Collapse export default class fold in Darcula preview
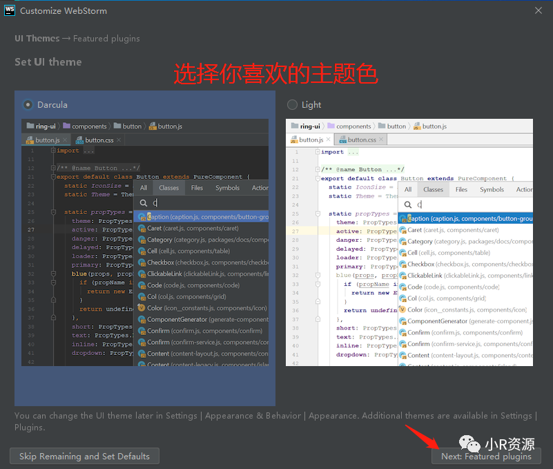Viewport: 553px width, 469px height. 53,177
